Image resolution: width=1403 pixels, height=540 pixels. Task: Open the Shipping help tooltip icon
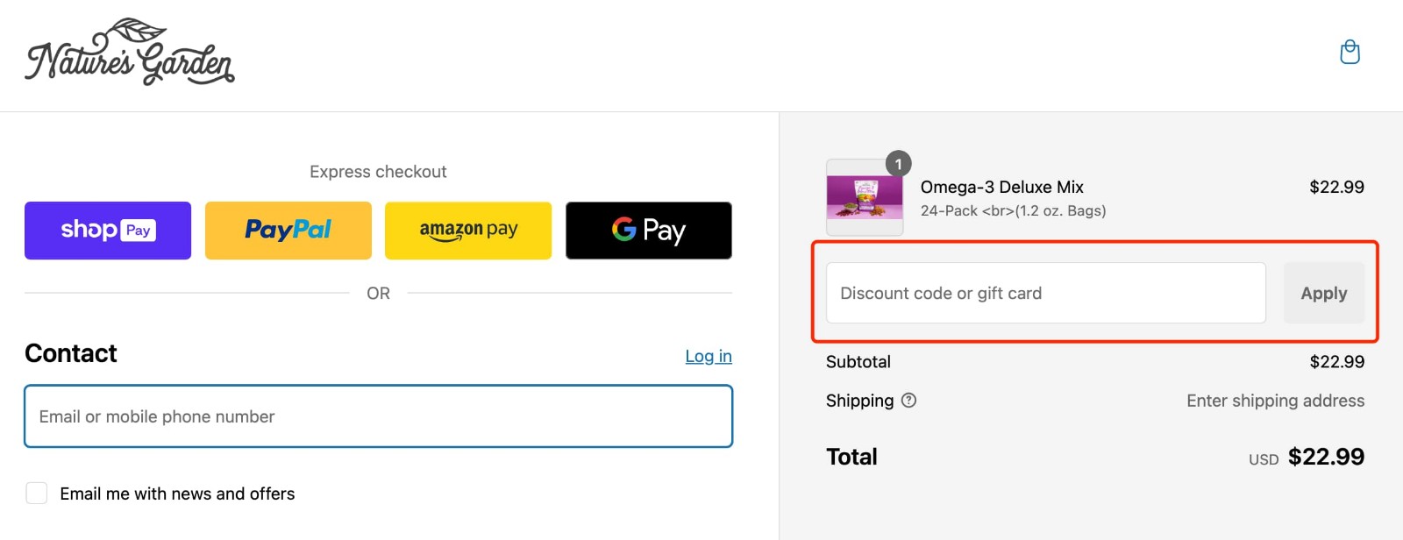click(x=909, y=400)
